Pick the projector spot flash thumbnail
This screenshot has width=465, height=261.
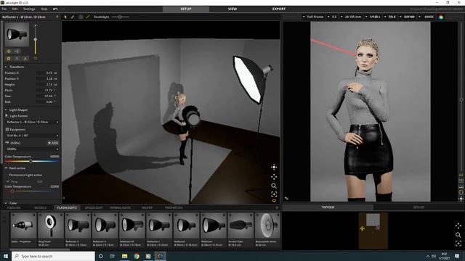pyautogui.click(x=23, y=230)
